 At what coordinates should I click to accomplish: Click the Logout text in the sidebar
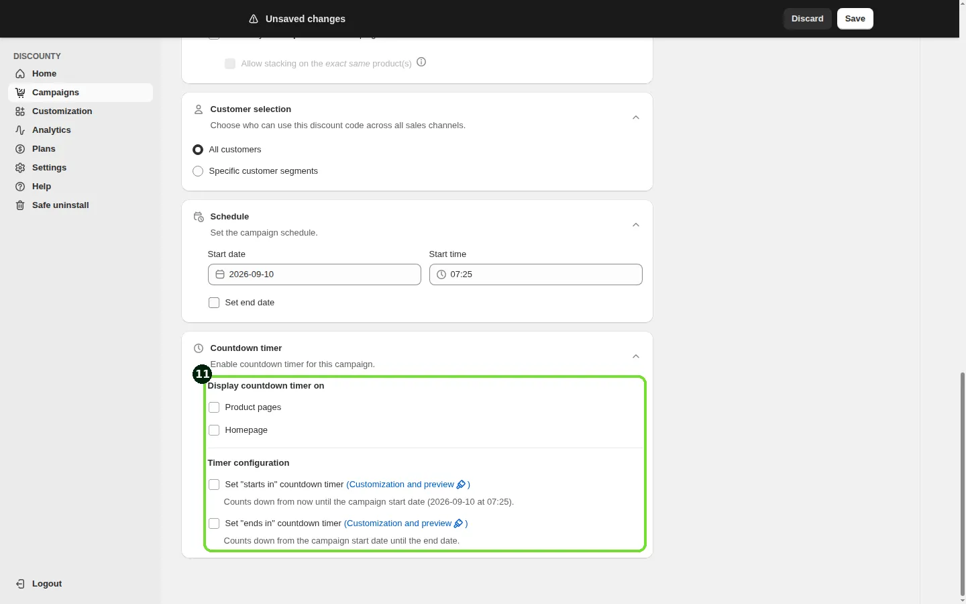[47, 584]
